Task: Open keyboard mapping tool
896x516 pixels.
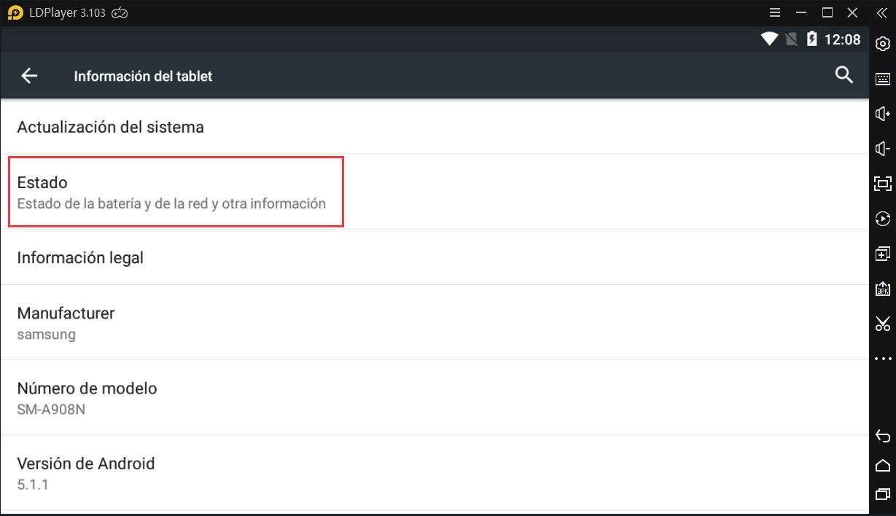Action: pos(882,79)
